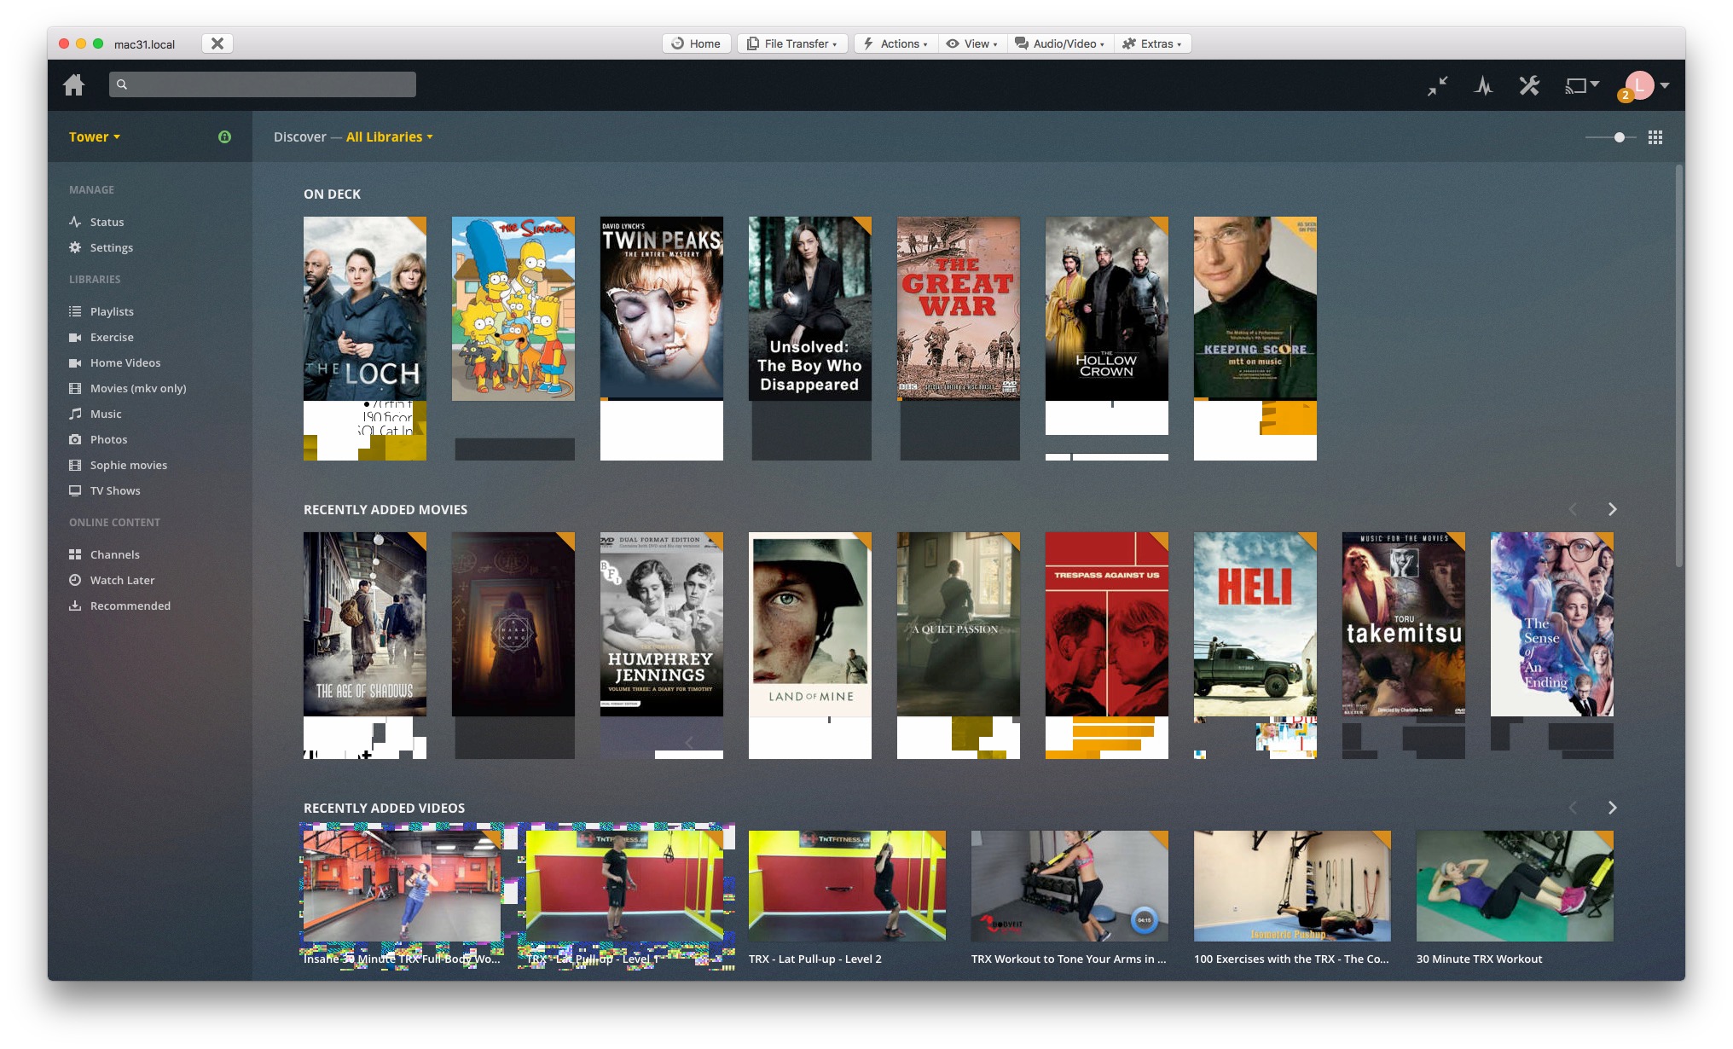The image size is (1733, 1049).
Task: Open Unsolved: The Boy Who Disappeared poster
Action: (810, 309)
